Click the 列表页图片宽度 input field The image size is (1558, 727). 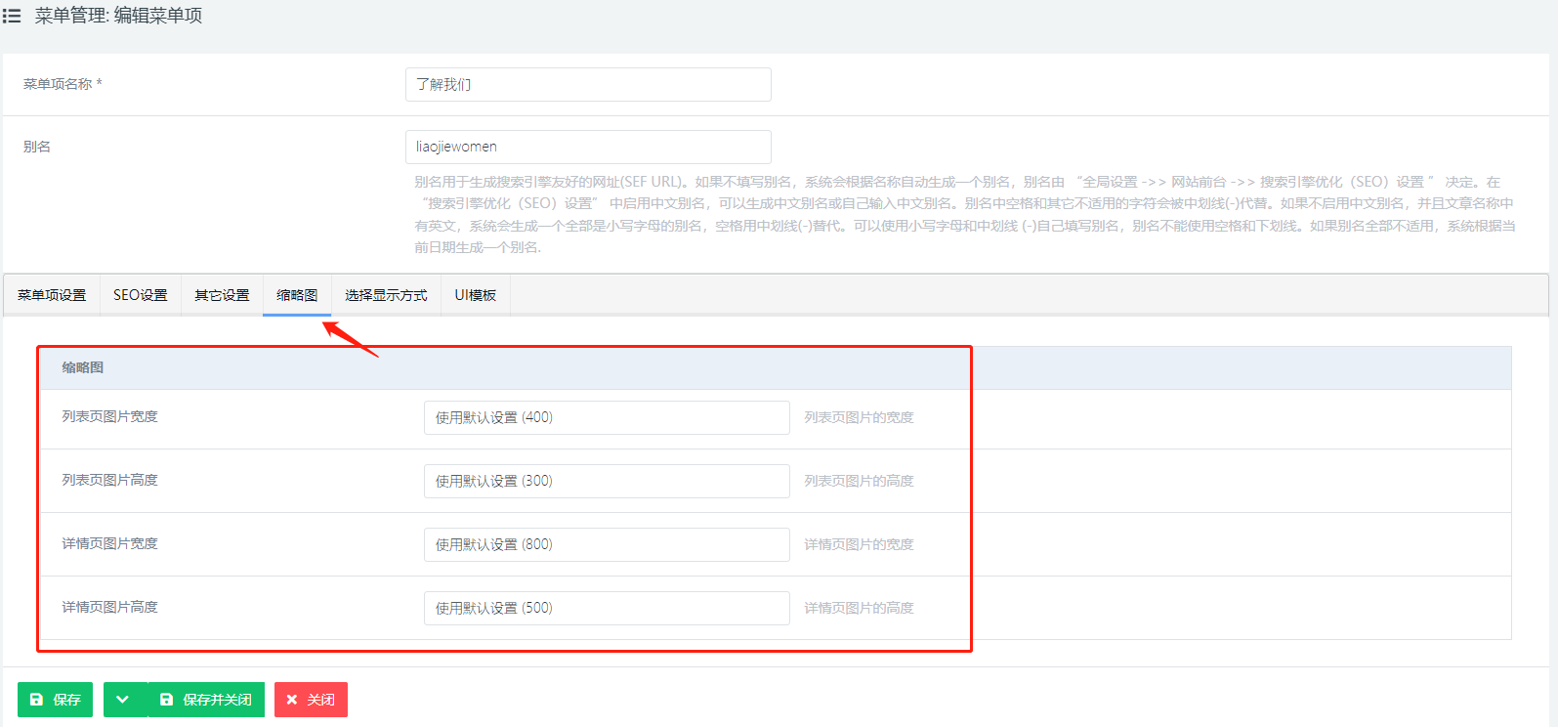point(607,418)
